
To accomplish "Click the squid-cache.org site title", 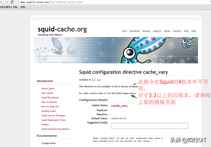I will [62, 29].
